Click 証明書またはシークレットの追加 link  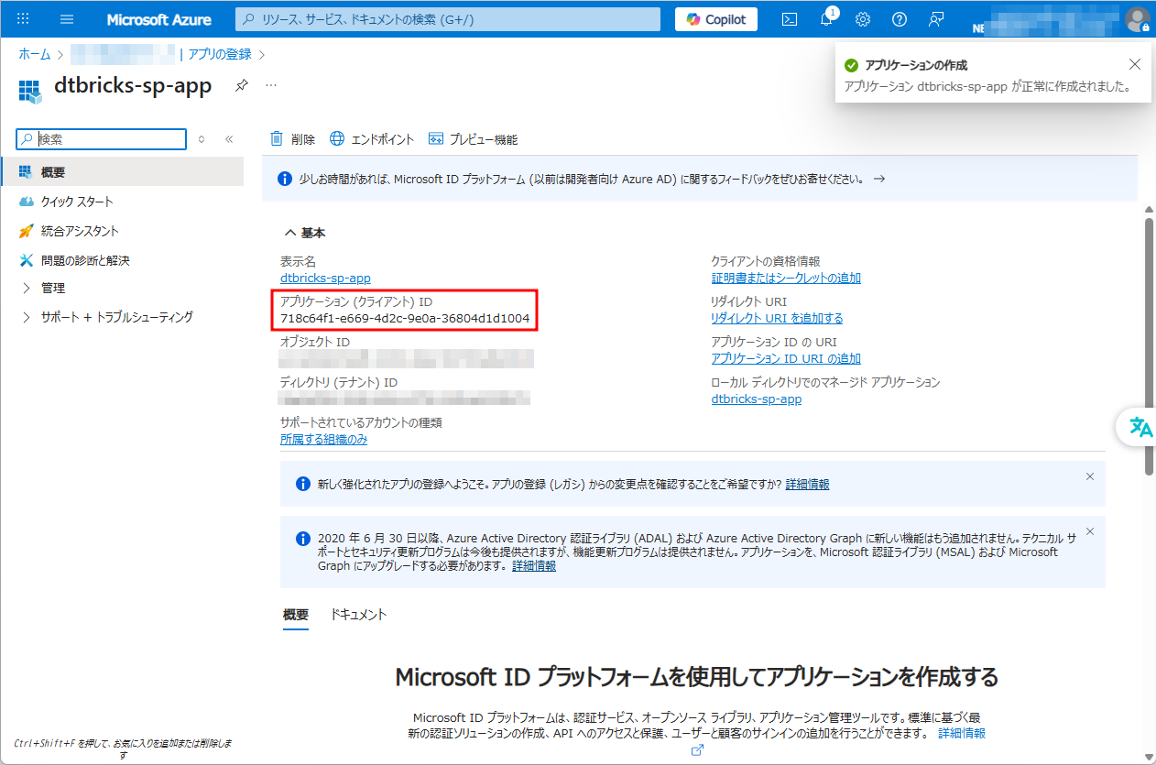(x=786, y=279)
